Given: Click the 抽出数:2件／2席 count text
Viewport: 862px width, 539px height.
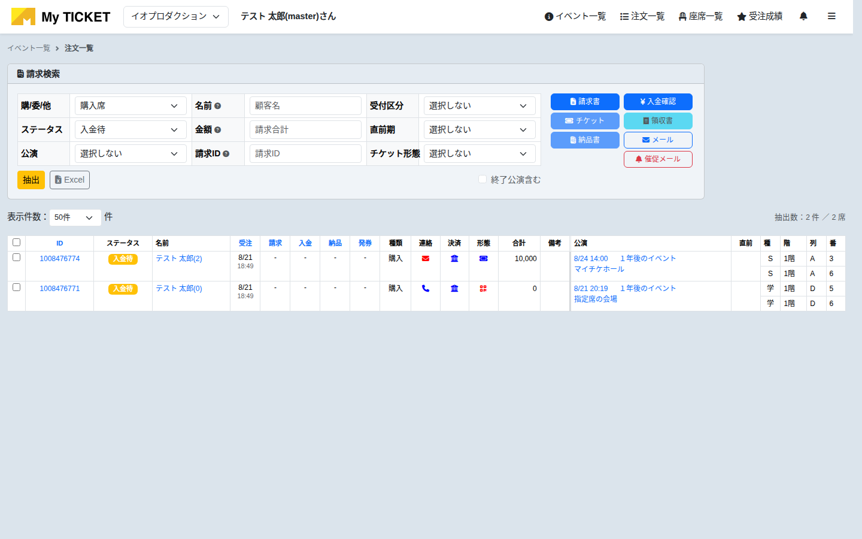Looking at the screenshot, I should click(810, 217).
